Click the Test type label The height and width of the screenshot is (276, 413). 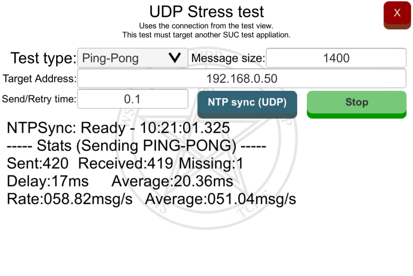pos(43,58)
